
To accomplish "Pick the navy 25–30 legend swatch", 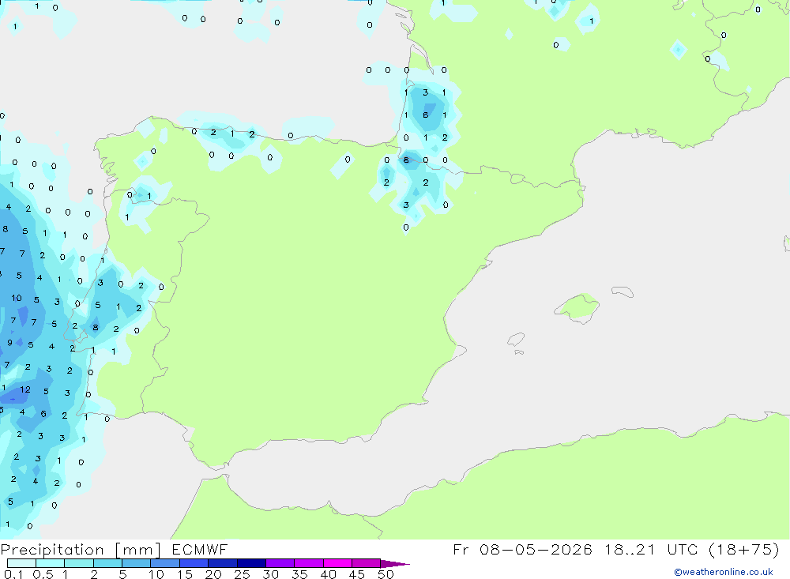I will tap(251, 563).
